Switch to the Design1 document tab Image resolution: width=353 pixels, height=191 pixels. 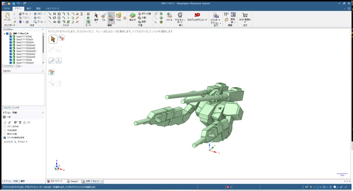click(x=73, y=181)
